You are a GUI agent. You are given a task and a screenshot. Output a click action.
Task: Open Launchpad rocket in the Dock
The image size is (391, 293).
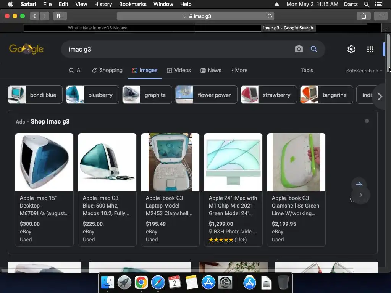(x=124, y=283)
